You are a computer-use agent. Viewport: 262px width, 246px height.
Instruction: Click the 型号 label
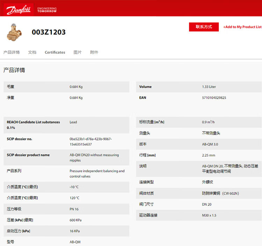pos(10,242)
